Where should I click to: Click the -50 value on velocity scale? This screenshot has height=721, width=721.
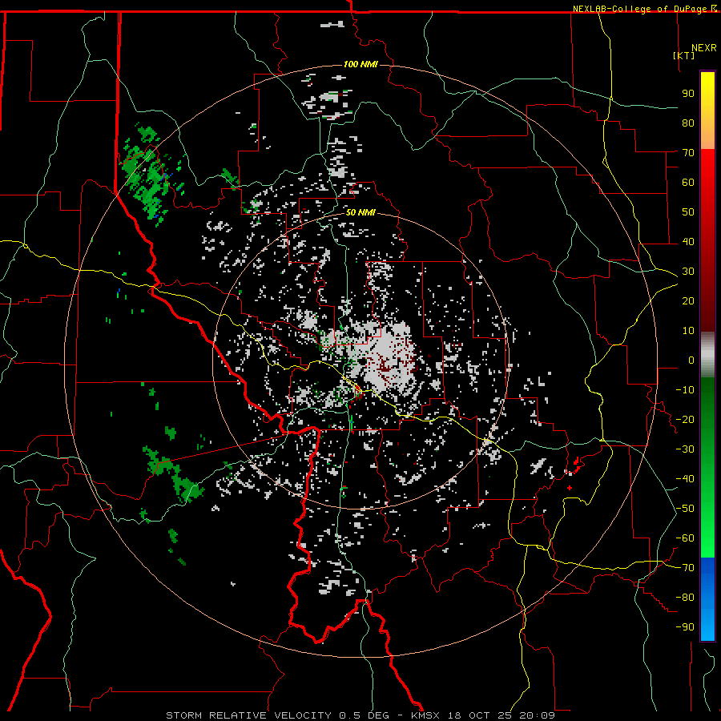tap(685, 509)
